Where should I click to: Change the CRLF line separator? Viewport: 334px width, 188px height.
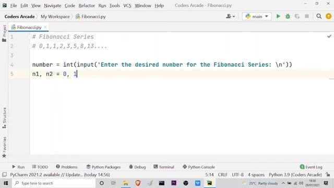[x=223, y=174]
